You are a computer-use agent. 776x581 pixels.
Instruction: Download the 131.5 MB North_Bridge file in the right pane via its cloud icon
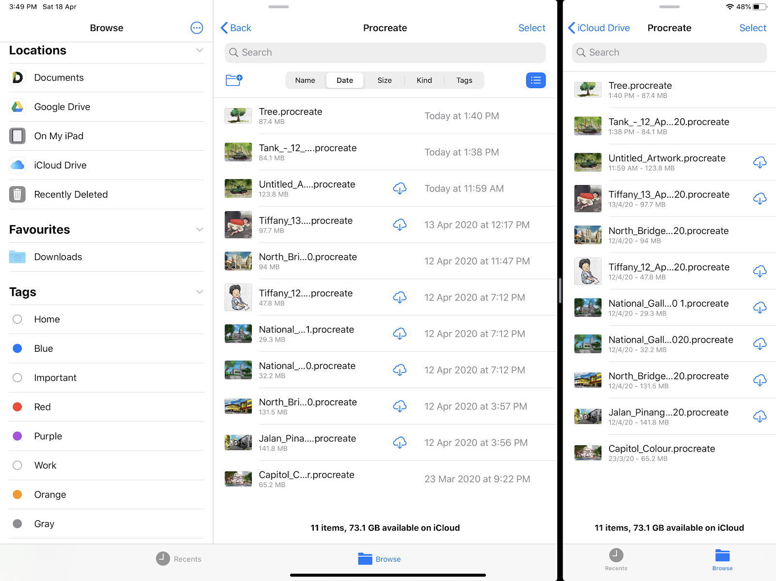(x=760, y=380)
